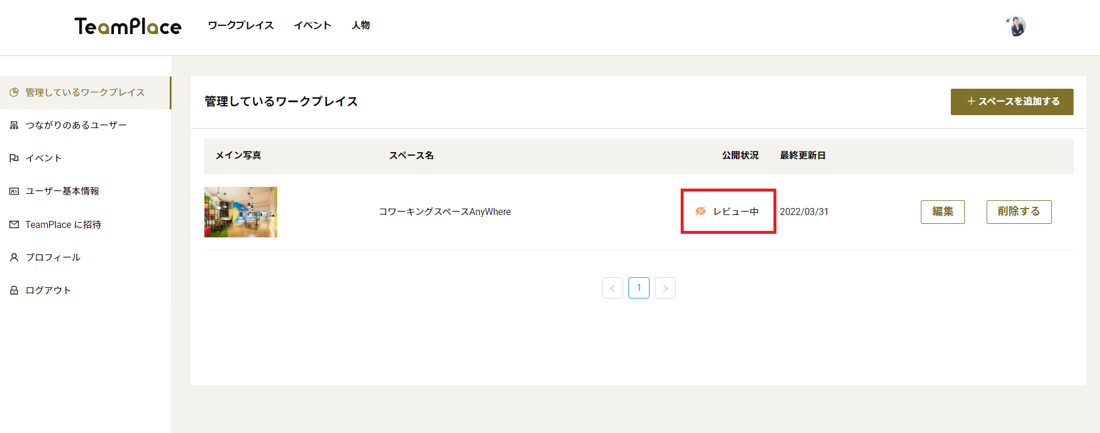Open 人物 in top navigation
The height and width of the screenshot is (433, 1100).
coord(361,25)
